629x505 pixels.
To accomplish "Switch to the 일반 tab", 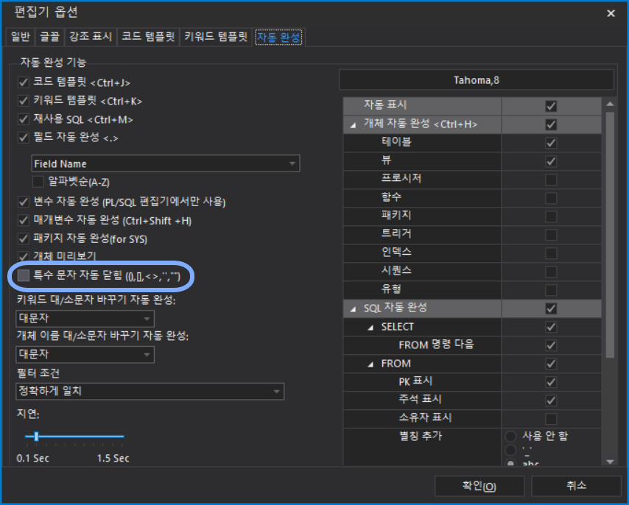I will (21, 37).
